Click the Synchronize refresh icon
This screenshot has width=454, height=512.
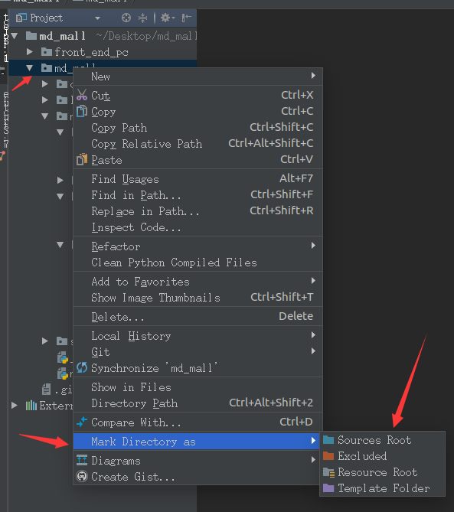[x=82, y=367]
